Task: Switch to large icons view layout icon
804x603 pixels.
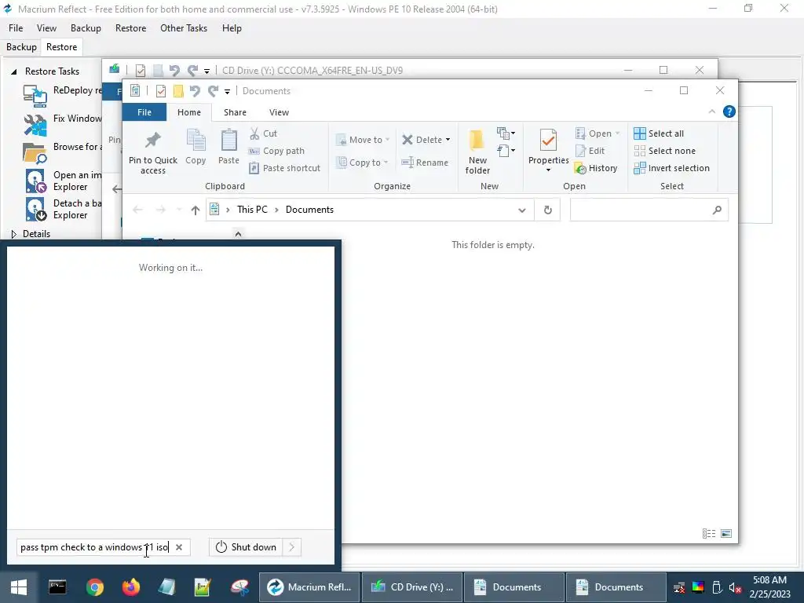Action: click(726, 534)
